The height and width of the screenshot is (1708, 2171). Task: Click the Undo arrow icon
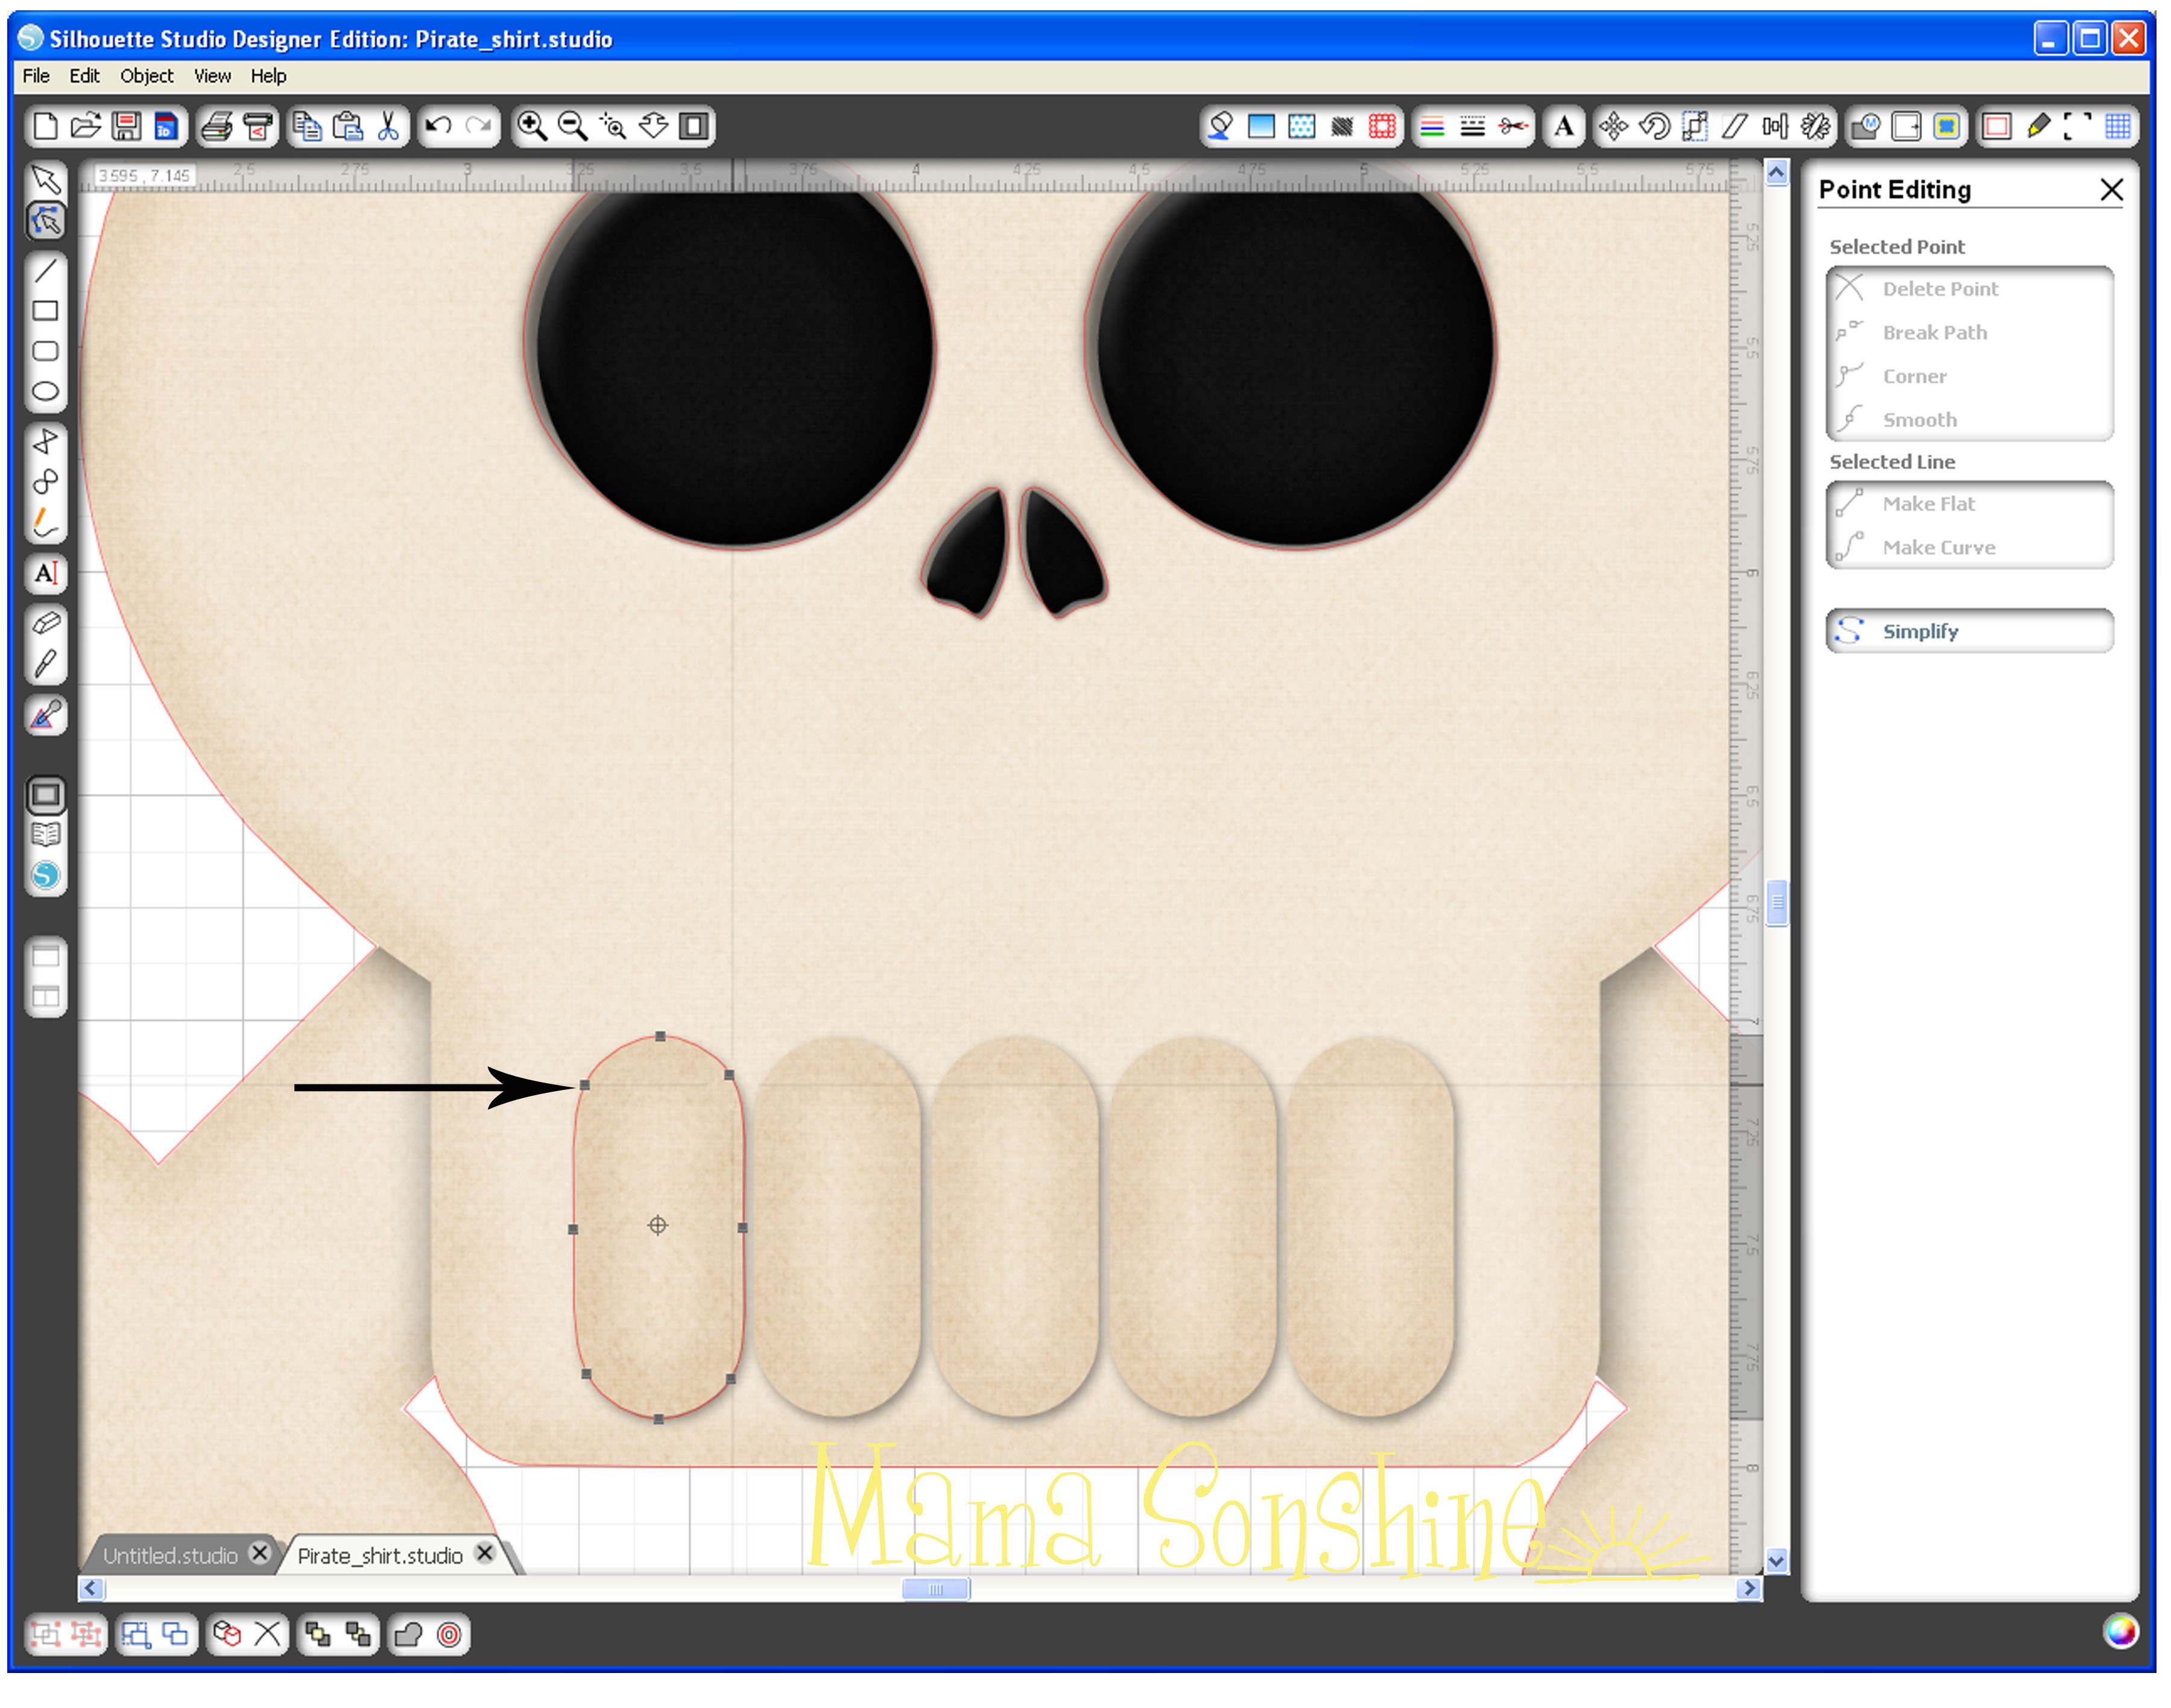(x=438, y=127)
